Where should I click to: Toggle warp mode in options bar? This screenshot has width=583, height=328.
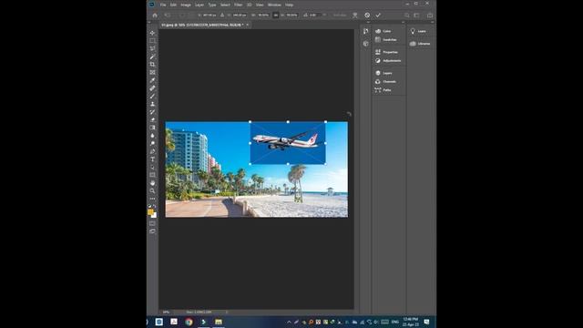pyautogui.click(x=355, y=15)
